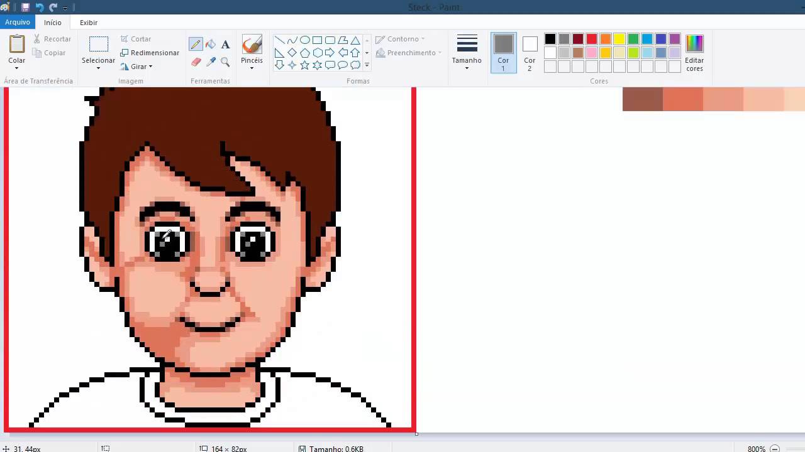Choose the Five-point star shape
The width and height of the screenshot is (805, 452).
click(x=305, y=65)
